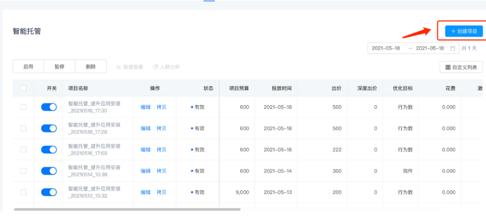Image resolution: width=486 pixels, height=221 pixels.
Task: Click the 300 bid value cell
Action: pyautogui.click(x=337, y=171)
